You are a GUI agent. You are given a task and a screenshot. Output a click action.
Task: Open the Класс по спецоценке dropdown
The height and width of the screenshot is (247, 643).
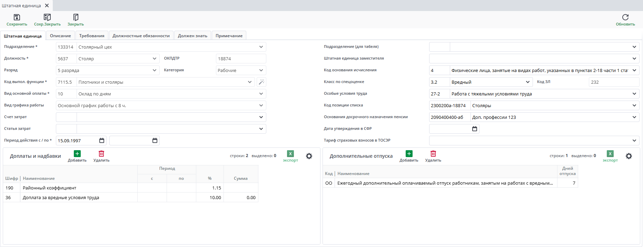[527, 82]
